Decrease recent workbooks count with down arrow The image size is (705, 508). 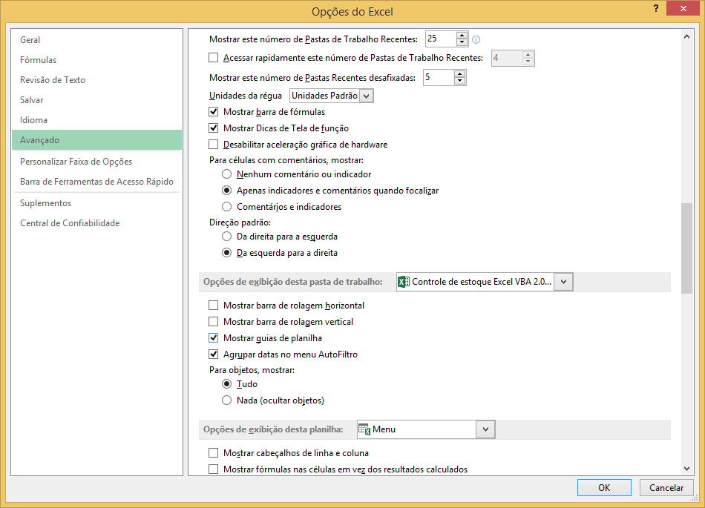coord(462,42)
